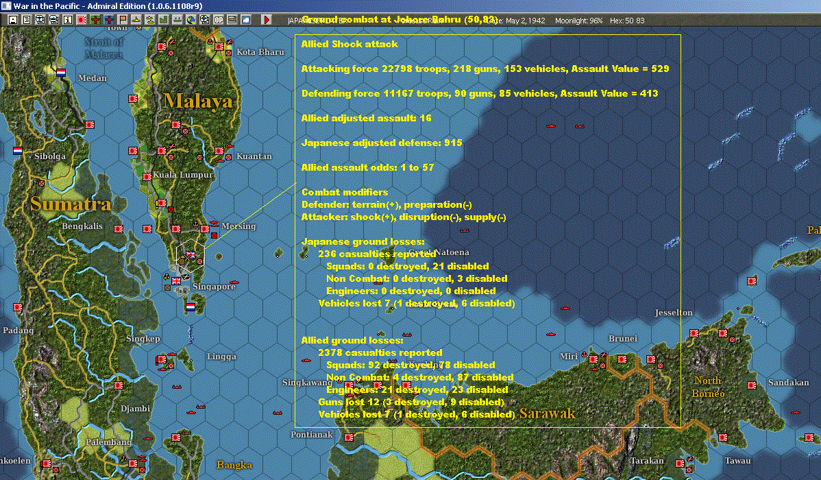
Task: Select the Dutch flag base at Medan
Action: click(61, 72)
